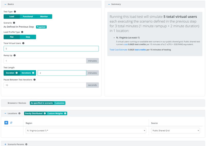Collapse the Summary section

pos(109,4)
